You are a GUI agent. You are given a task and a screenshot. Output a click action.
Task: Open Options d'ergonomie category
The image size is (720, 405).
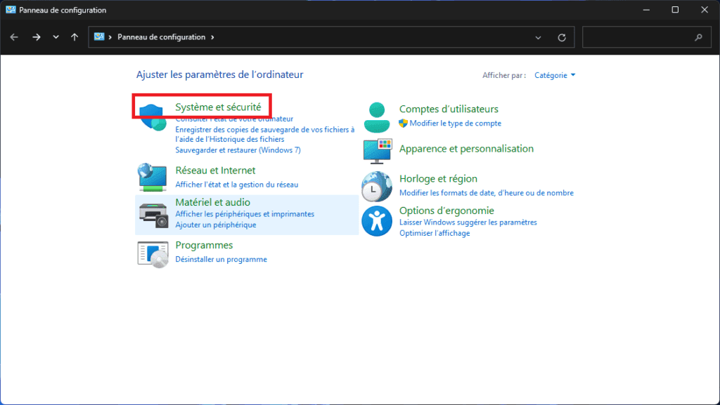(446, 211)
